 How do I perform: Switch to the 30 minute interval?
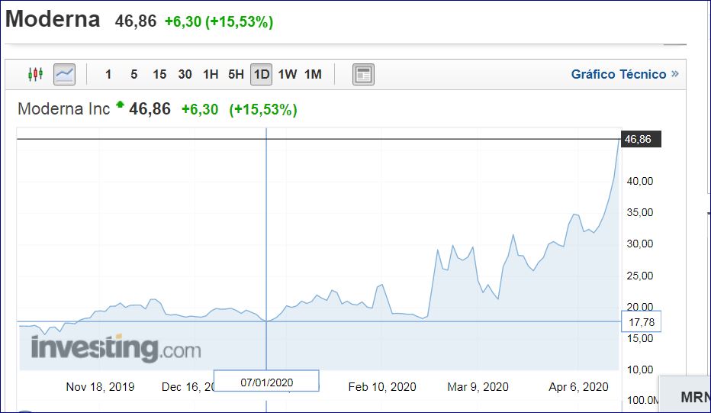tap(185, 75)
